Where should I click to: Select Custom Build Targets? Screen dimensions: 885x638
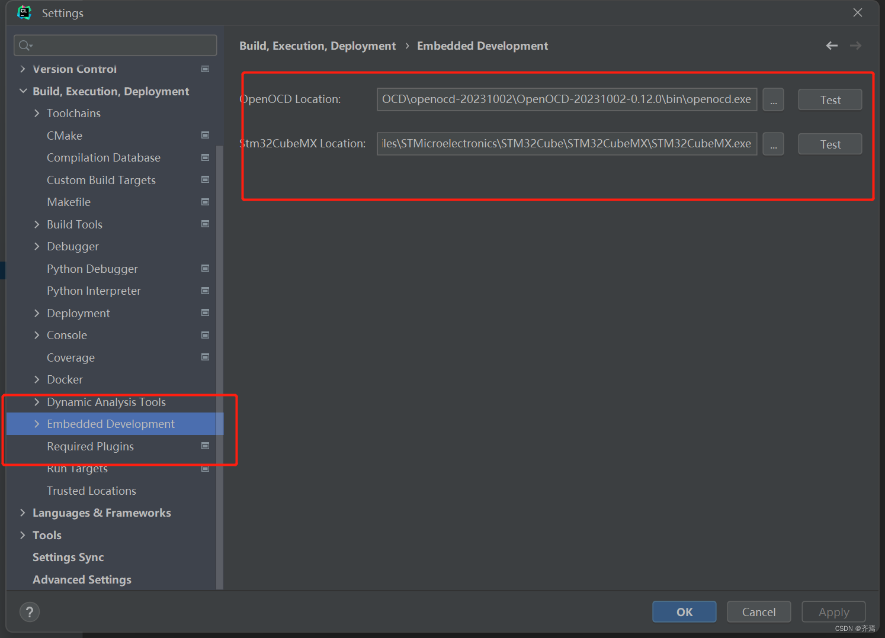(x=101, y=180)
